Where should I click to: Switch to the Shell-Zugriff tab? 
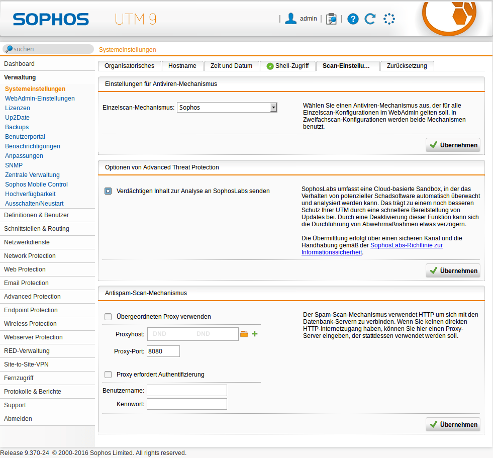[287, 66]
